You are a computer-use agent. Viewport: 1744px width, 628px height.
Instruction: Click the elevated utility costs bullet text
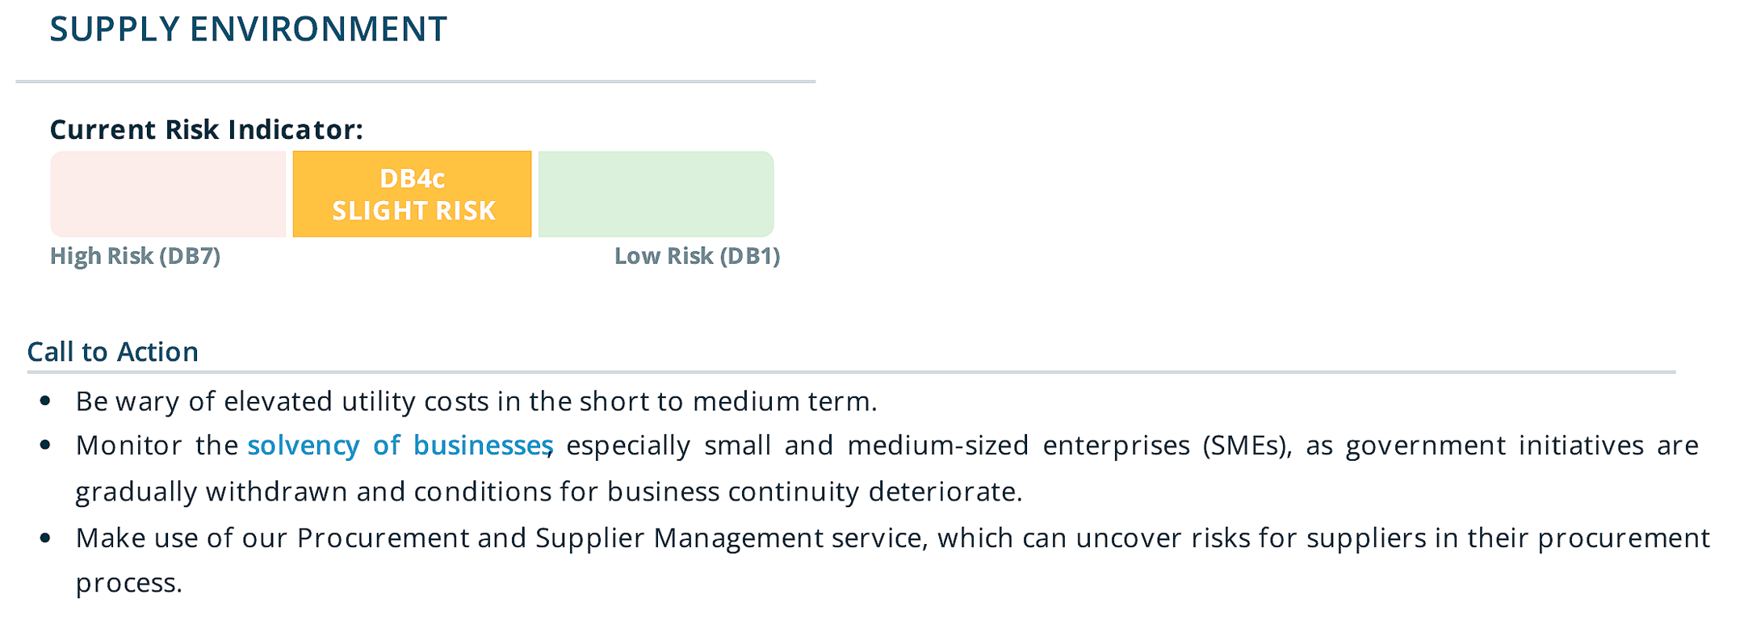(x=476, y=401)
